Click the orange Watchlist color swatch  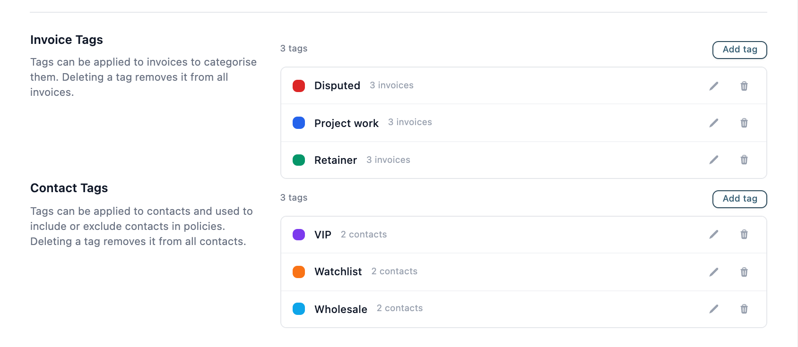(x=299, y=272)
